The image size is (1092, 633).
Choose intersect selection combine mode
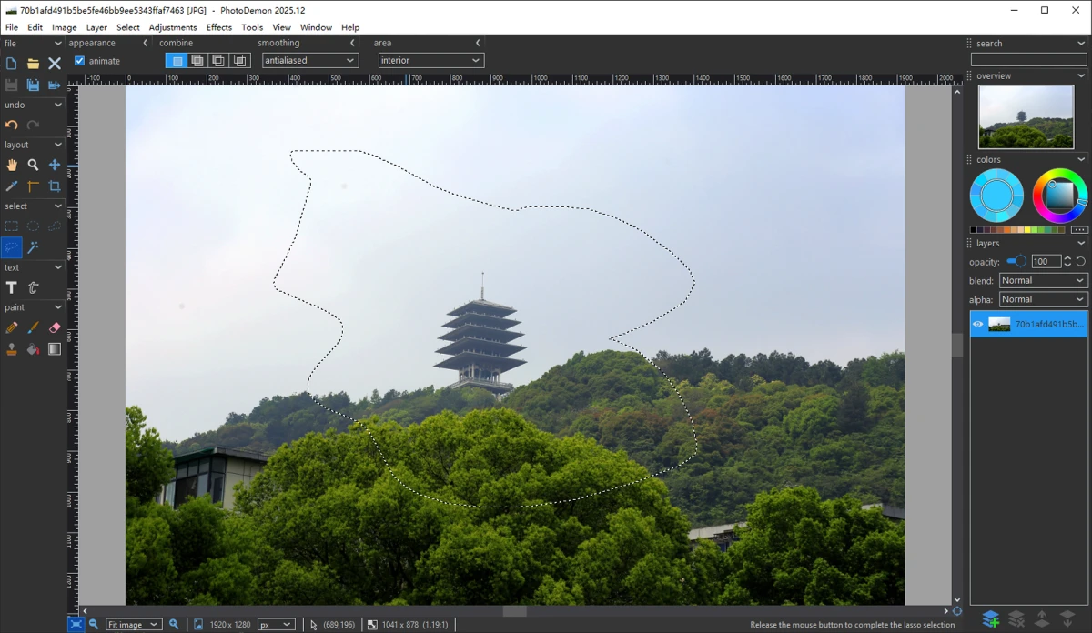tap(240, 61)
